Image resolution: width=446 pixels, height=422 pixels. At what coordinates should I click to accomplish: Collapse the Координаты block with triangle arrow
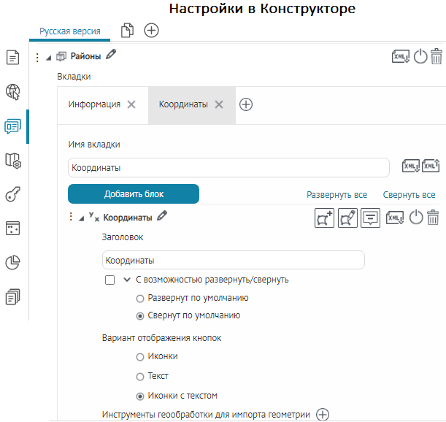(81, 218)
